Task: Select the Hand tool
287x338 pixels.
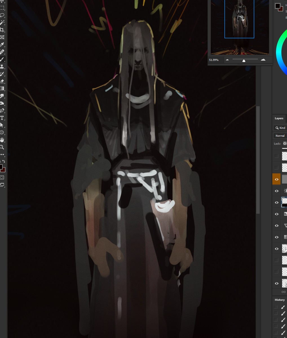Action: [x=2, y=140]
